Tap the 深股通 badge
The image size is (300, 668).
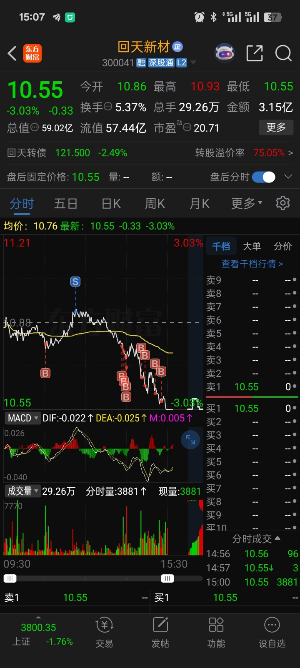pyautogui.click(x=161, y=63)
